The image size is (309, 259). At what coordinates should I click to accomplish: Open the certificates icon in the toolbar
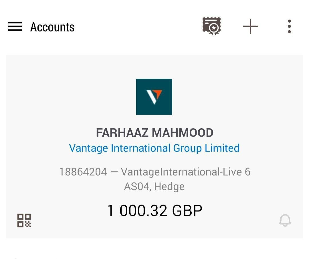[211, 26]
